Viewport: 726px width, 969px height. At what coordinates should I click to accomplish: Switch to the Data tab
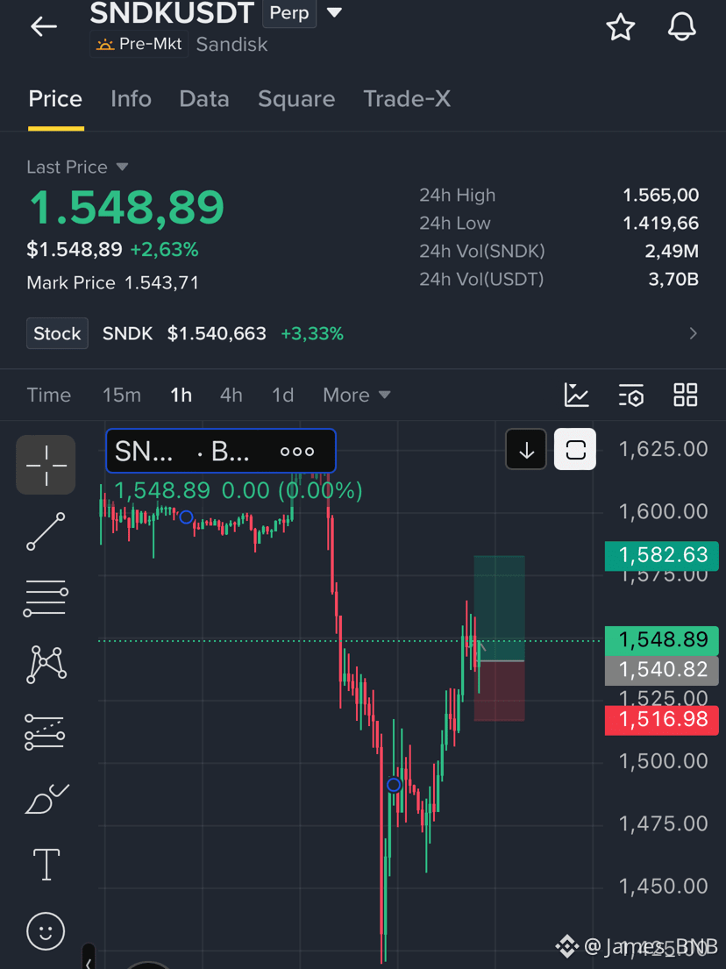tap(204, 99)
